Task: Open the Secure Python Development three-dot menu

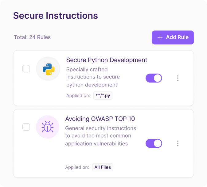Action: [178, 78]
